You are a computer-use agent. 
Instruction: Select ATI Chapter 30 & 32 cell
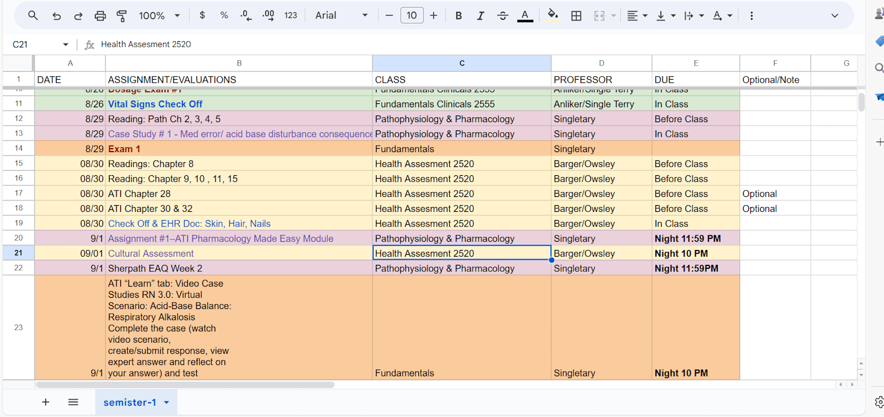click(239, 208)
